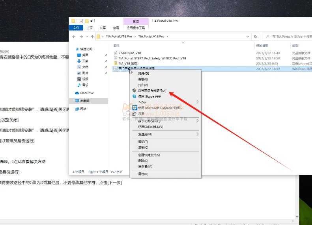Expand the 7-Zip submenu
The width and height of the screenshot is (312, 225).
point(166,102)
